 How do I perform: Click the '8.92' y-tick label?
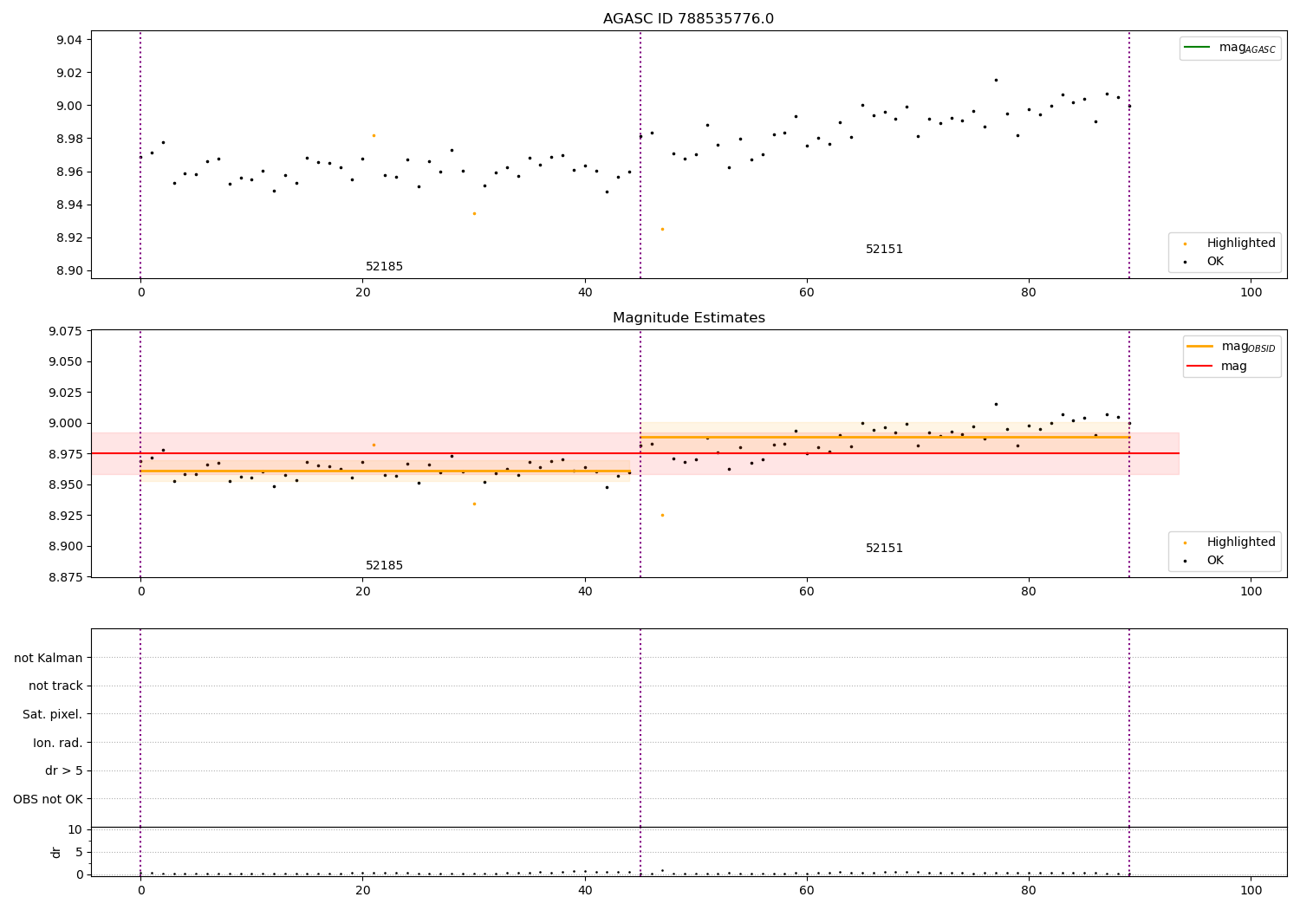click(68, 237)
